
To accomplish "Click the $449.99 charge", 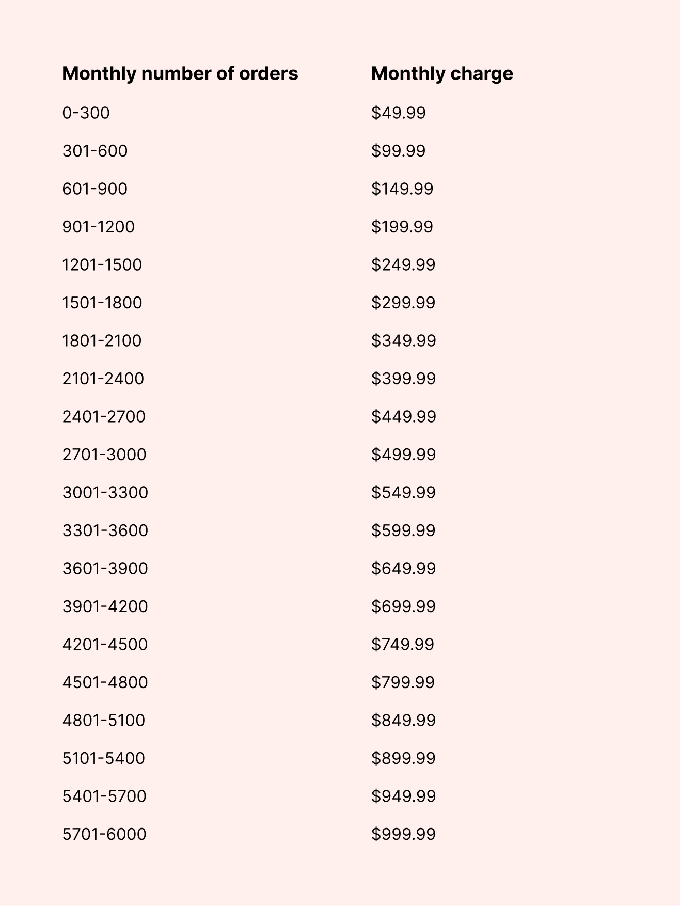I will pos(403,417).
